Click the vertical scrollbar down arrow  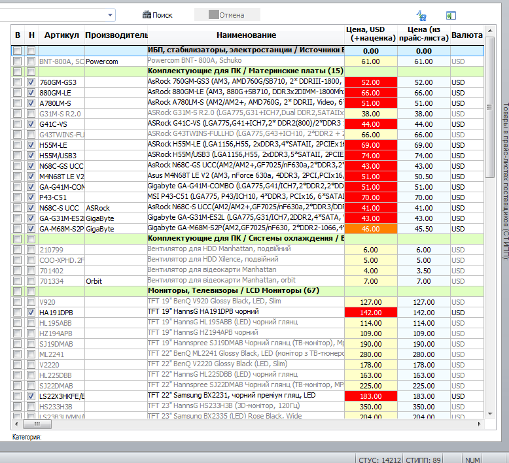pos(490,414)
